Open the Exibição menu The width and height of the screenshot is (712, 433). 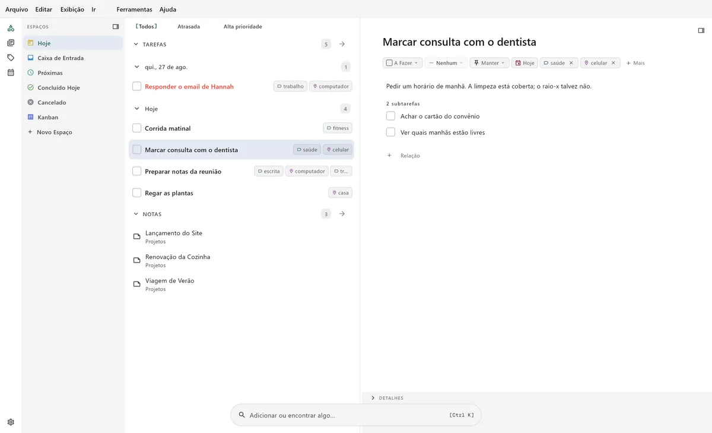tap(72, 10)
